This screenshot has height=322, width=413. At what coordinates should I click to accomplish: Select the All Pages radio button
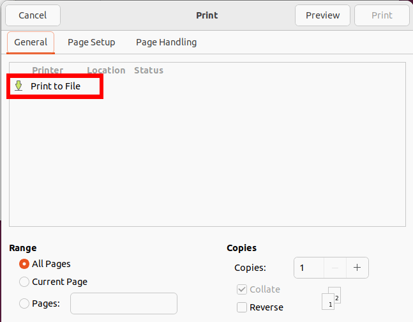coord(24,264)
